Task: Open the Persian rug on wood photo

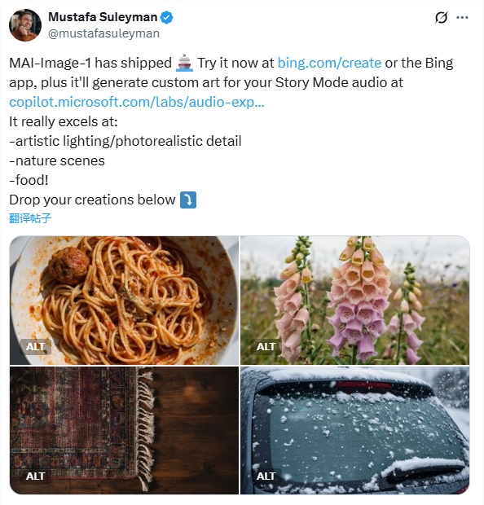Action: coord(124,430)
